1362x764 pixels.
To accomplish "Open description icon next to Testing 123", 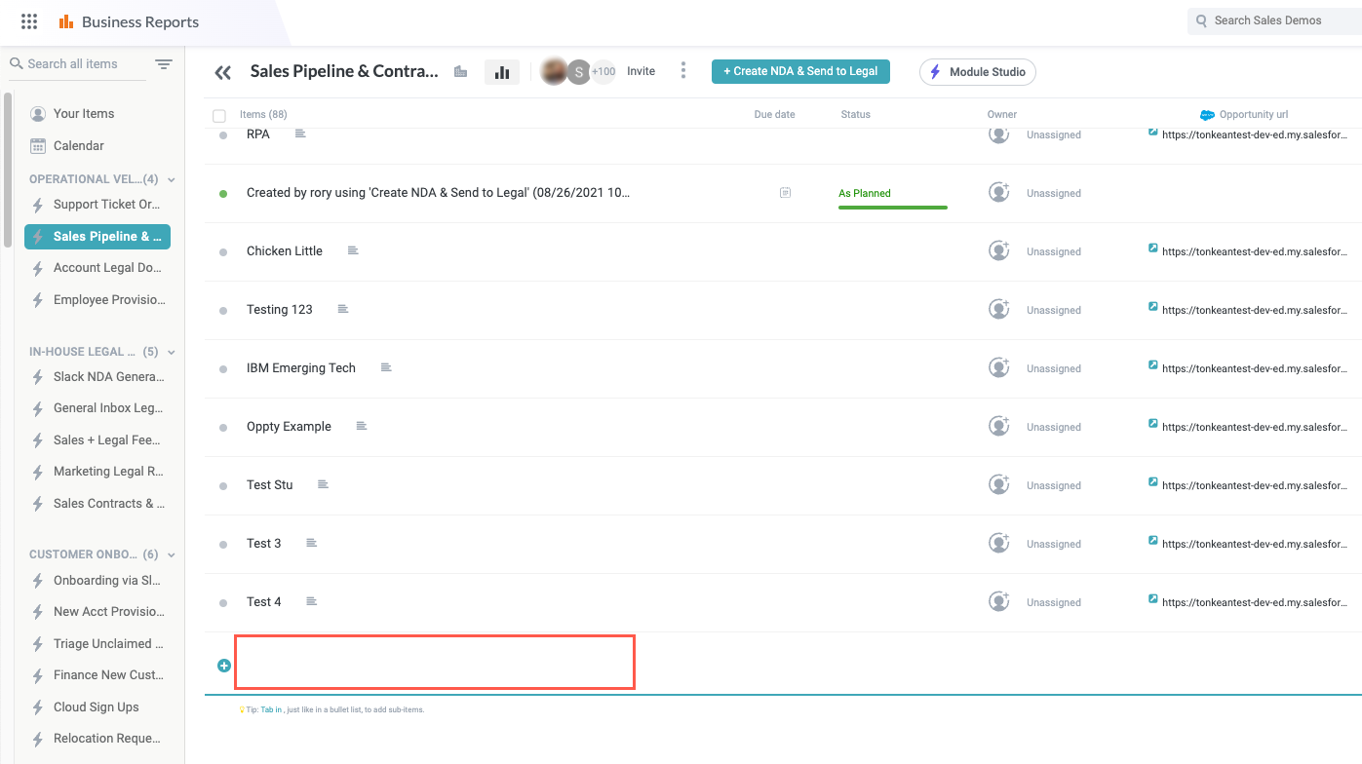I will click(x=343, y=309).
